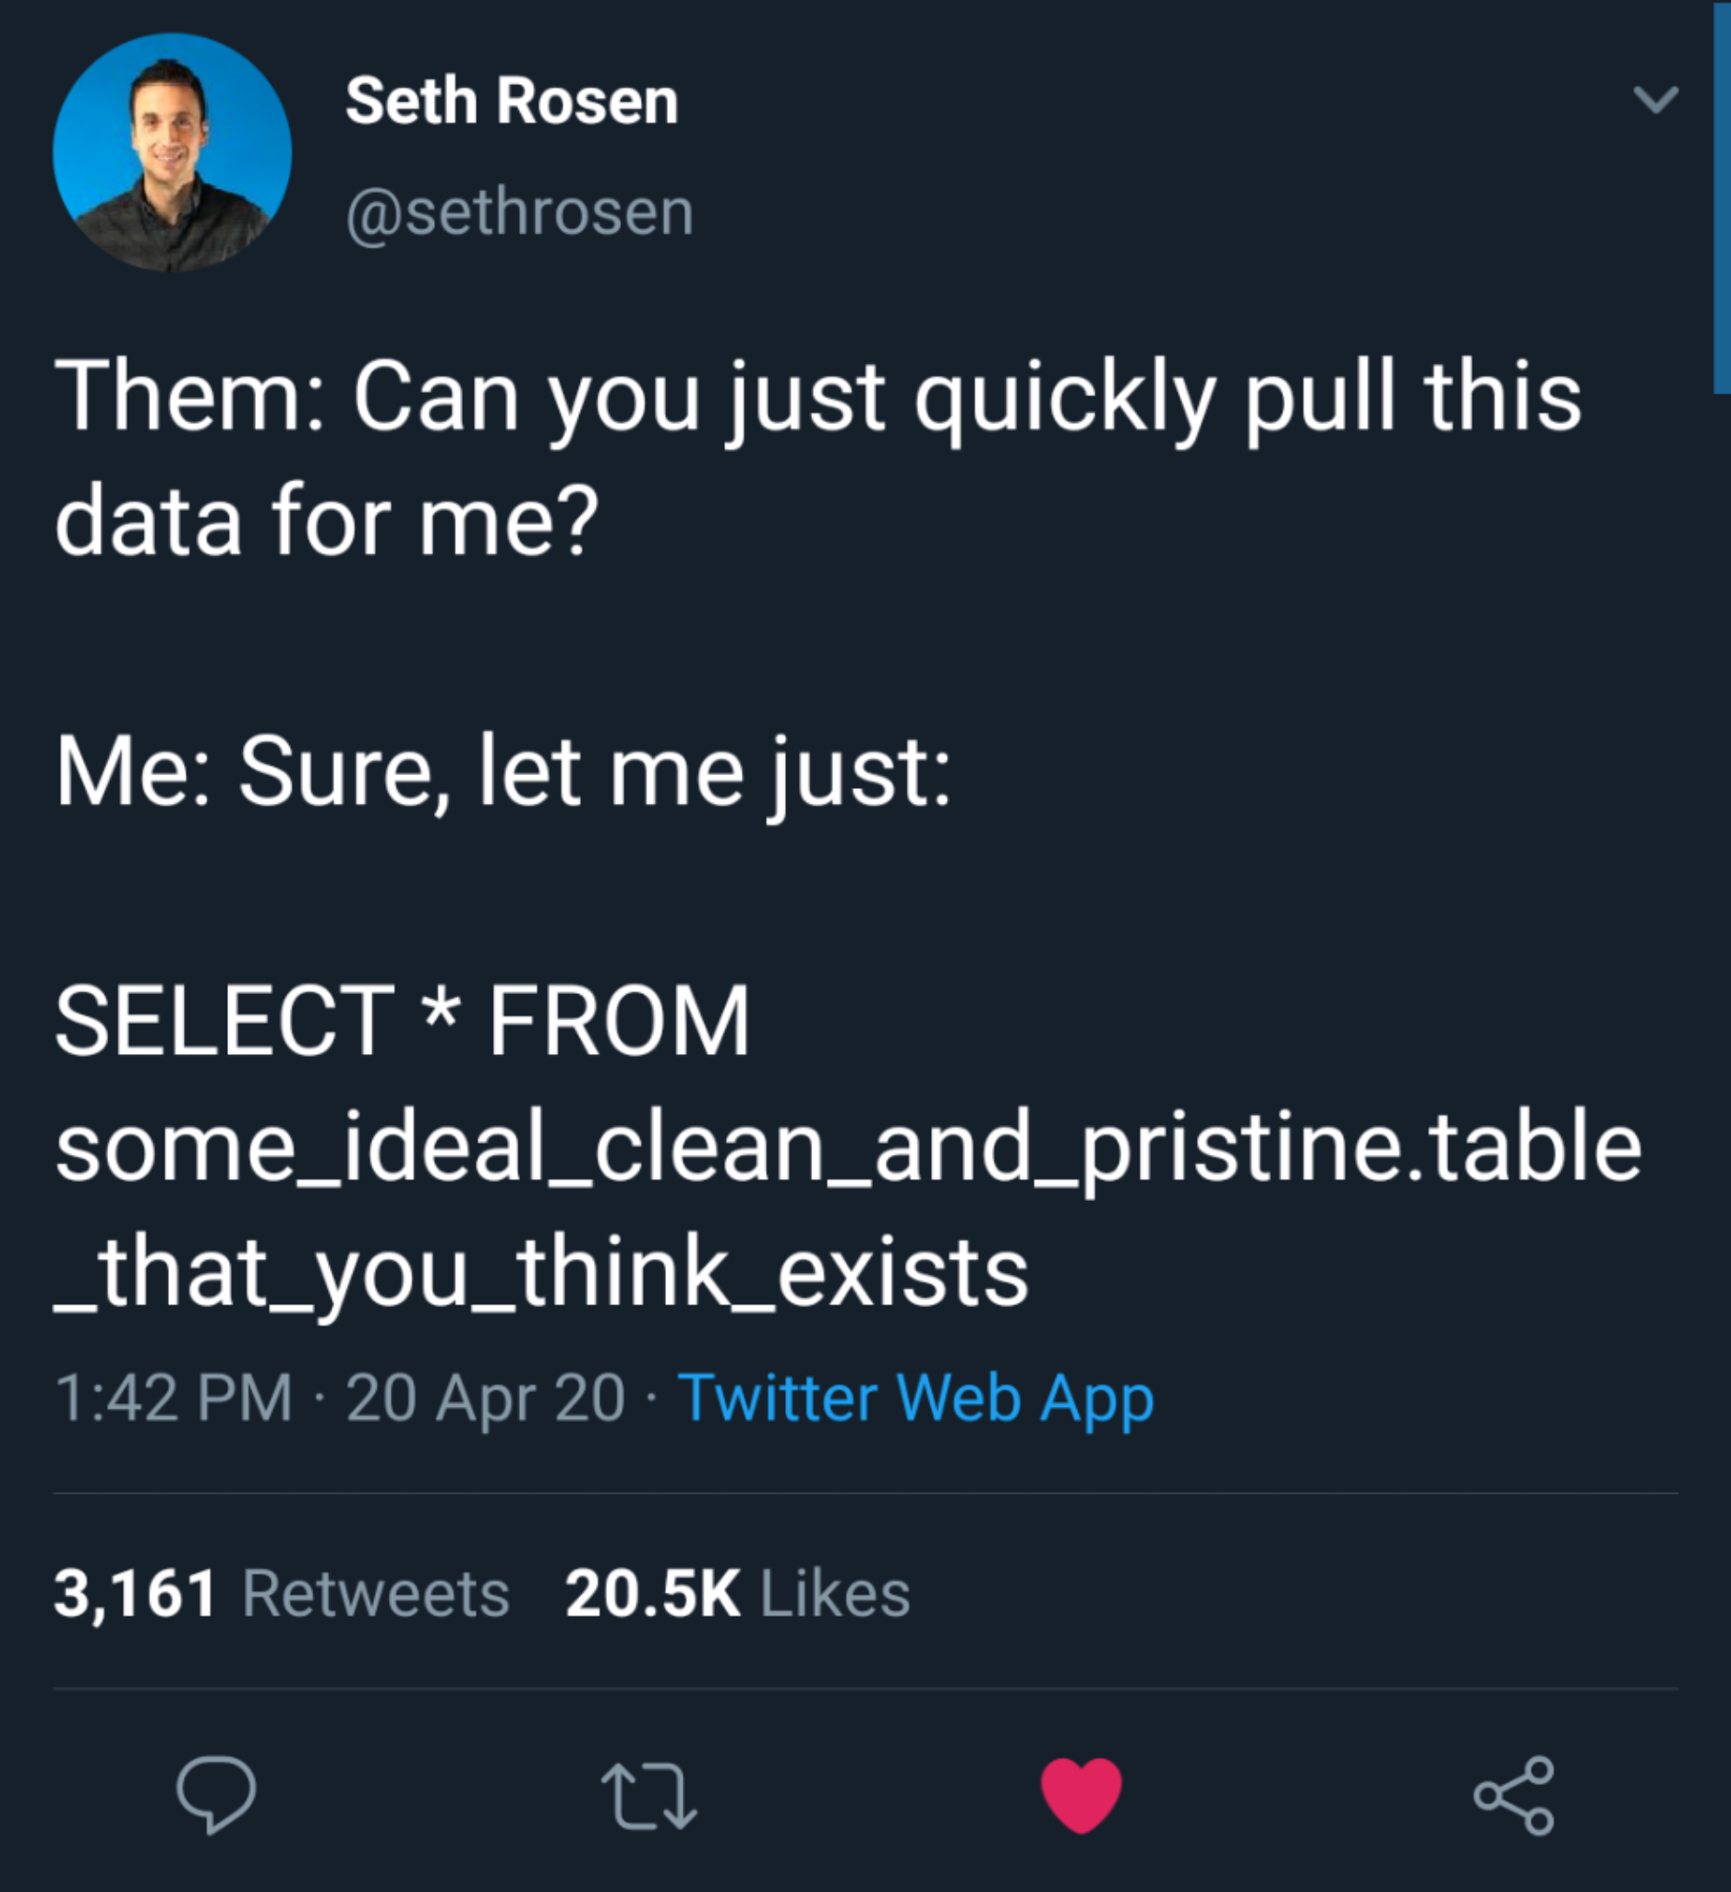This screenshot has width=1731, height=1892.
Task: Click the "SELECT * FROM" text
Action: [403, 1021]
